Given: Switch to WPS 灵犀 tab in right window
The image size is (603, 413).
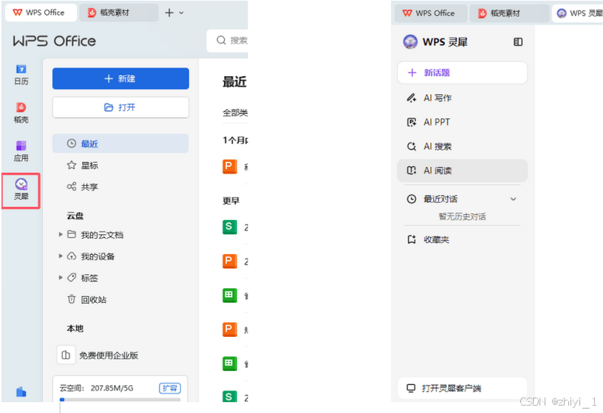Looking at the screenshot, I should [x=579, y=13].
